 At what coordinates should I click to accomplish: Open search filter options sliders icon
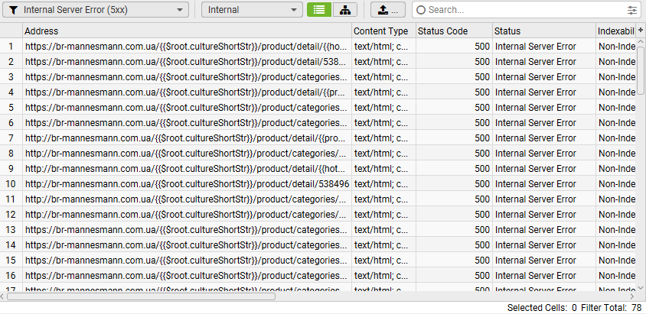(632, 10)
